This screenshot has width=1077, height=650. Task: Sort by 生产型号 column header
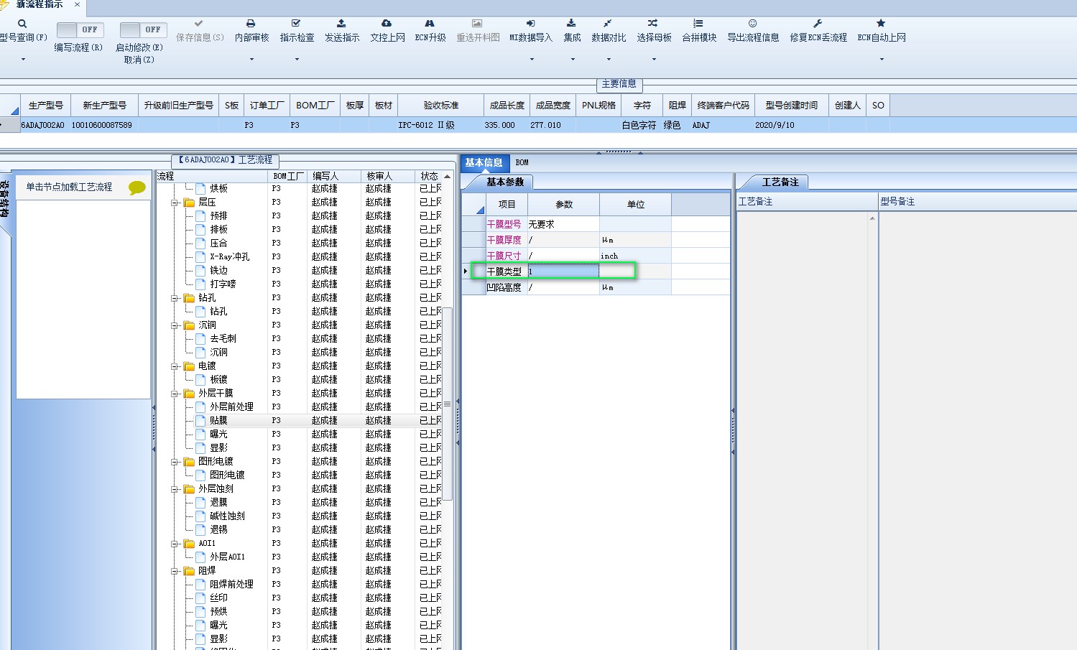point(46,105)
